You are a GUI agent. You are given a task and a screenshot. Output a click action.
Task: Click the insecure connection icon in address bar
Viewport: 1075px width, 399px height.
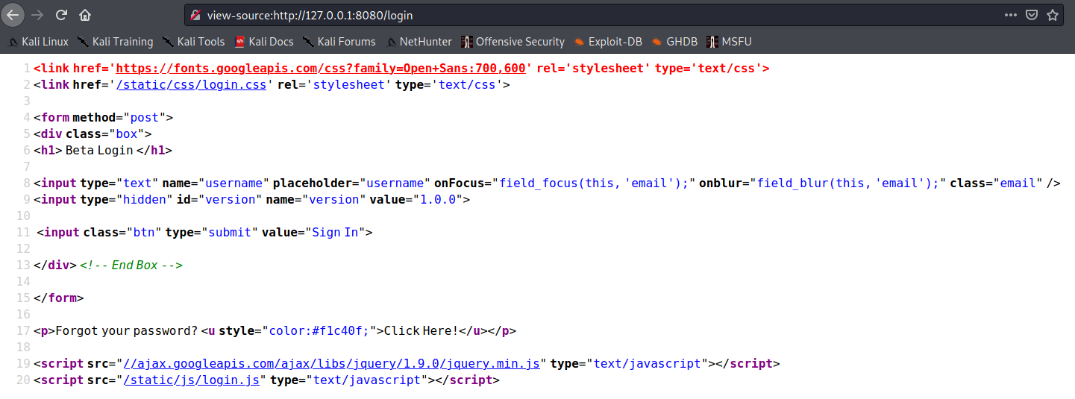pyautogui.click(x=196, y=15)
